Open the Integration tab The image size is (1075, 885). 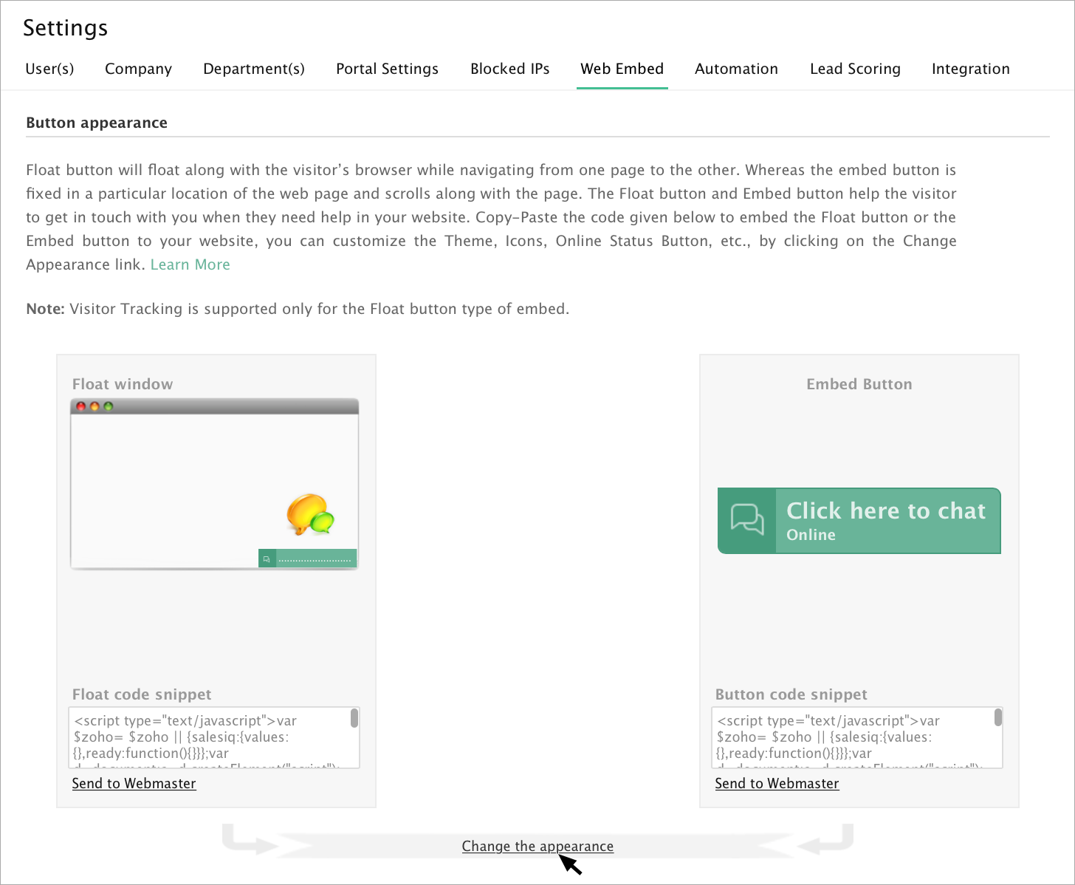click(970, 69)
